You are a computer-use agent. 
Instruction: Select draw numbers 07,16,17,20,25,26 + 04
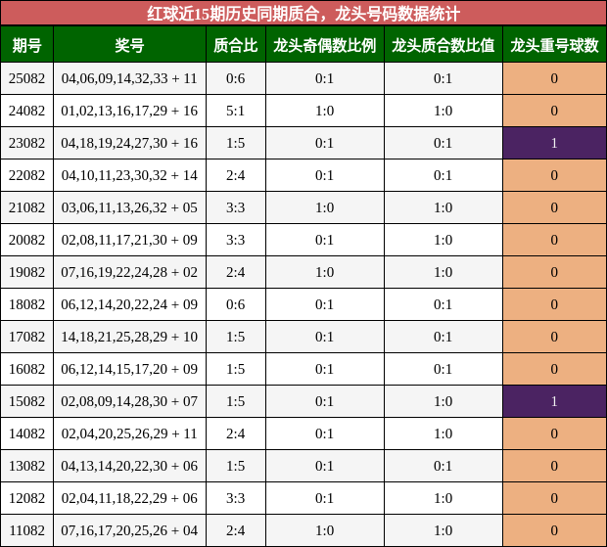[129, 530]
